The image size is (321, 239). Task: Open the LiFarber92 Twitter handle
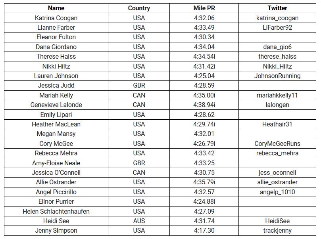277,28
